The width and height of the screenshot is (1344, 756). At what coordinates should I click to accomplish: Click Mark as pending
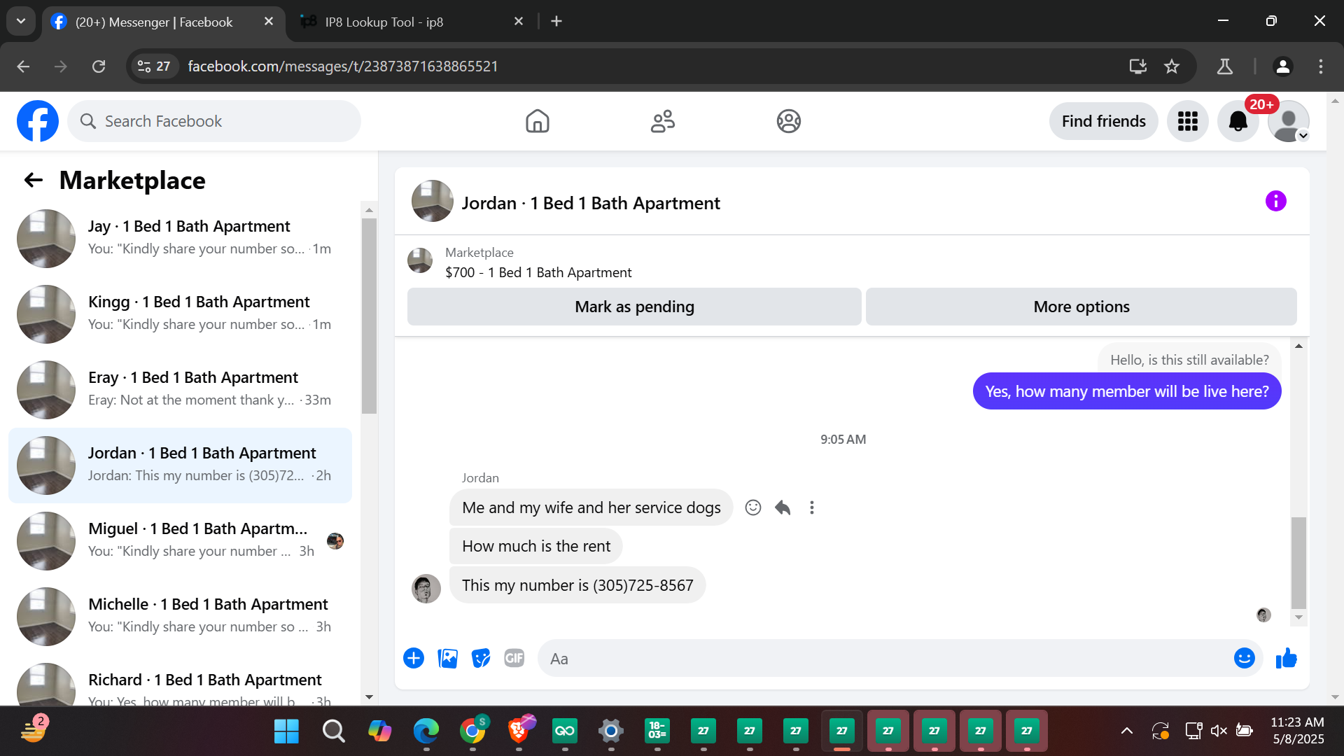point(634,307)
